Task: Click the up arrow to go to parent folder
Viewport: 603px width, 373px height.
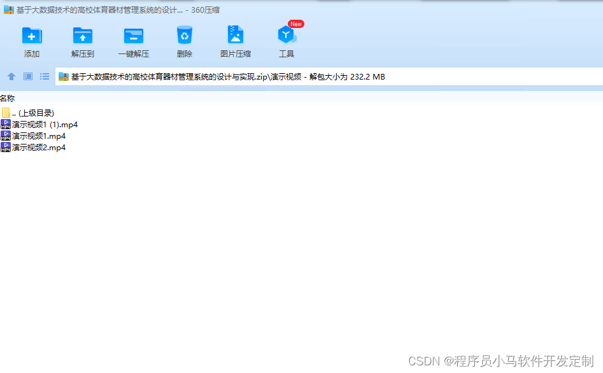Action: [11, 76]
